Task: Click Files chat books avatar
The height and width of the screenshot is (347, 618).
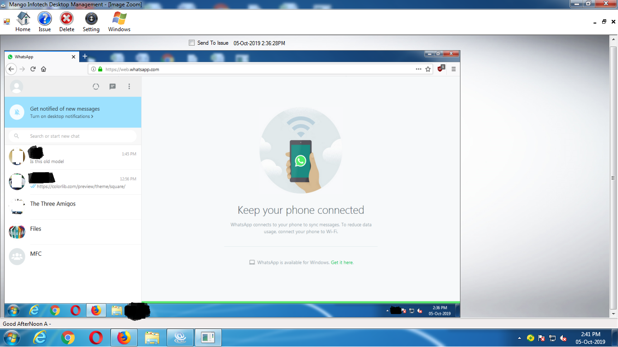Action: (x=17, y=232)
